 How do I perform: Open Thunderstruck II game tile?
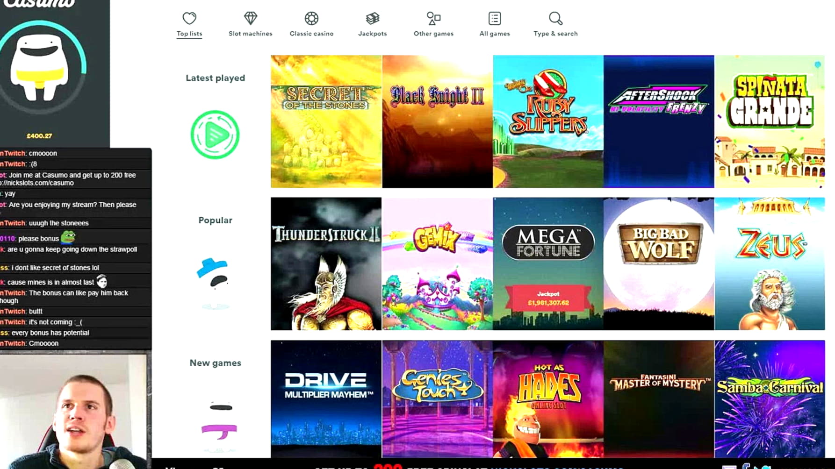pyautogui.click(x=326, y=264)
